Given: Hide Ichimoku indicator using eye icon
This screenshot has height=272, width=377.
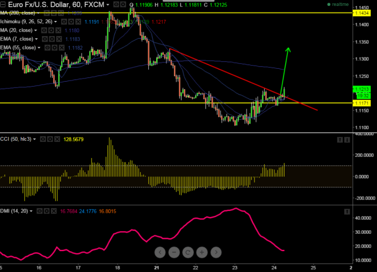Looking at the screenshot, I should [64, 22].
